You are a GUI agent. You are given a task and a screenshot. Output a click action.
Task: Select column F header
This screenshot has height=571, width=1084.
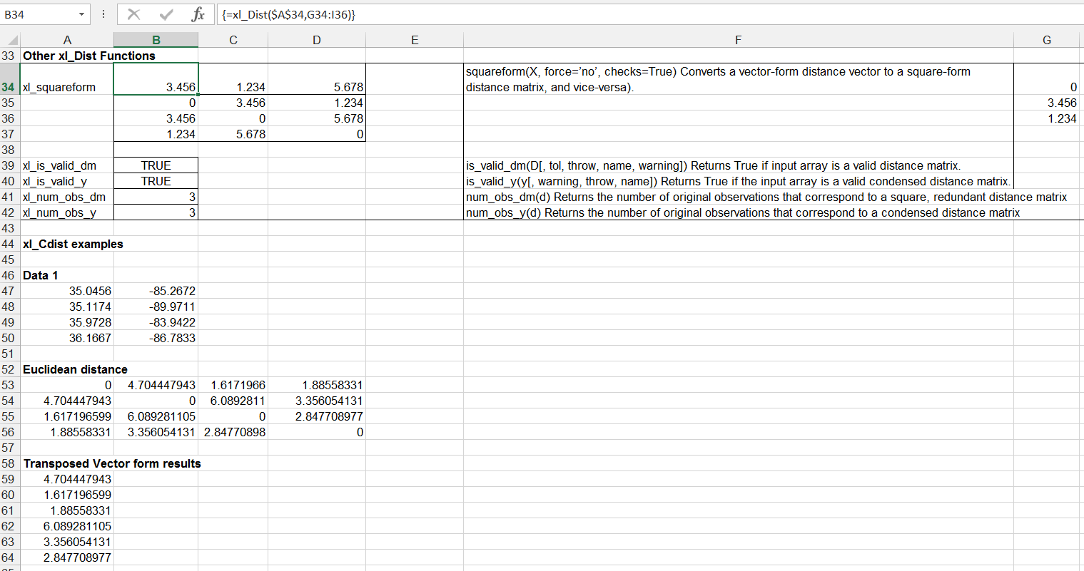click(738, 40)
